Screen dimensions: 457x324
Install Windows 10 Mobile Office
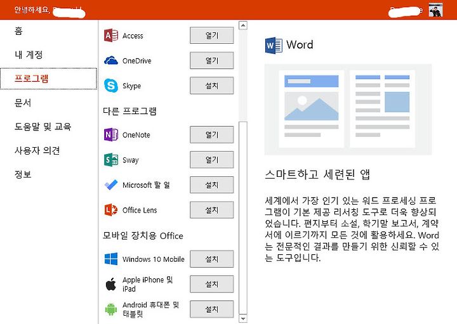pos(211,259)
